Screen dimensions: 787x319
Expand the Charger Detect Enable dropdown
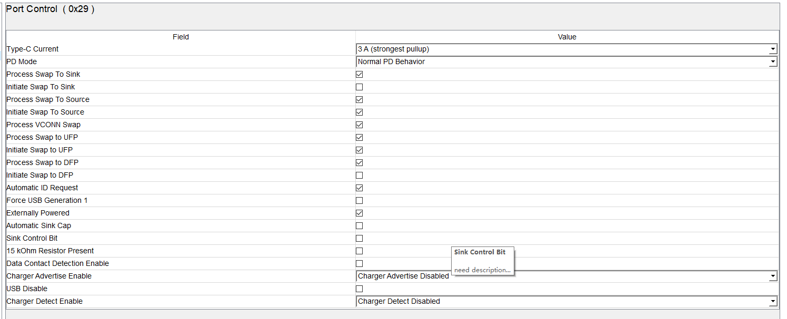click(566, 301)
